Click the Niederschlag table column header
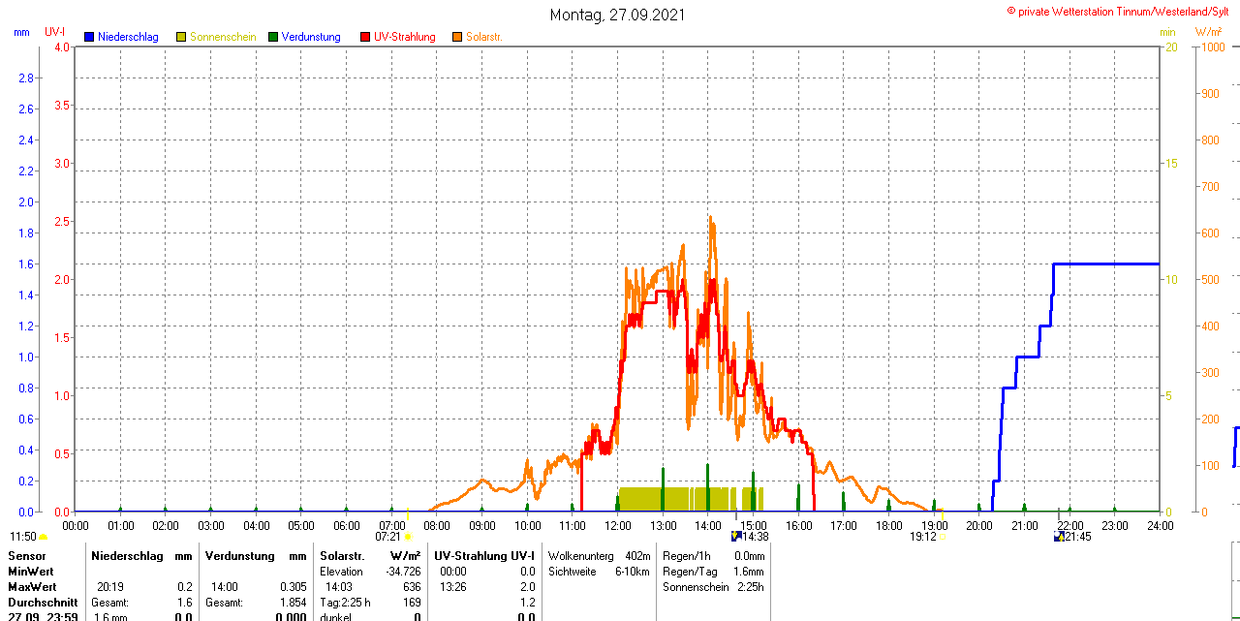1240x621 pixels. [129, 556]
